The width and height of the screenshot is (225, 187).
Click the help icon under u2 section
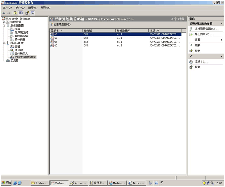tap(191, 67)
